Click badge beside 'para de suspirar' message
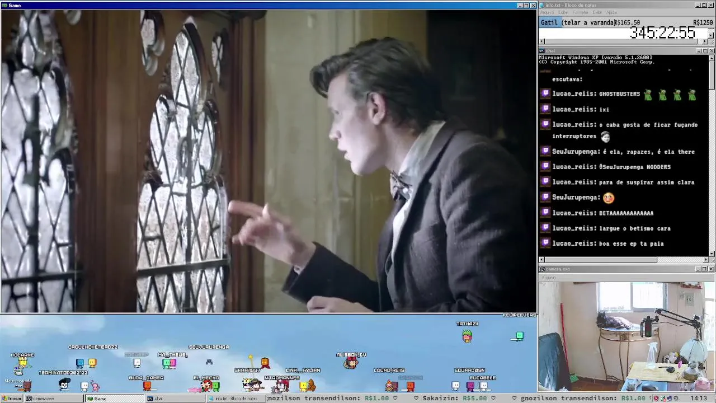 [x=545, y=182]
